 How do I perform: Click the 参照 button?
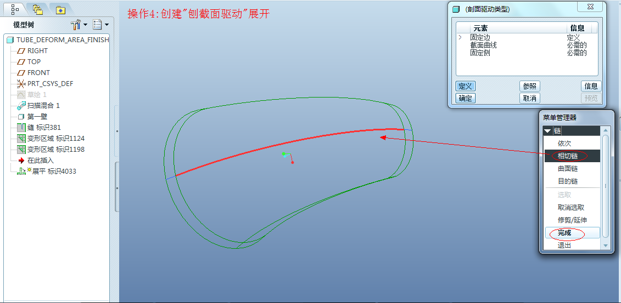tap(529, 86)
